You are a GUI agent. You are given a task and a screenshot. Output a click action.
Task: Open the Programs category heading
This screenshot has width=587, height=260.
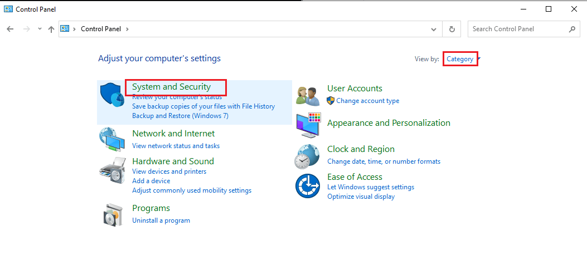click(151, 208)
